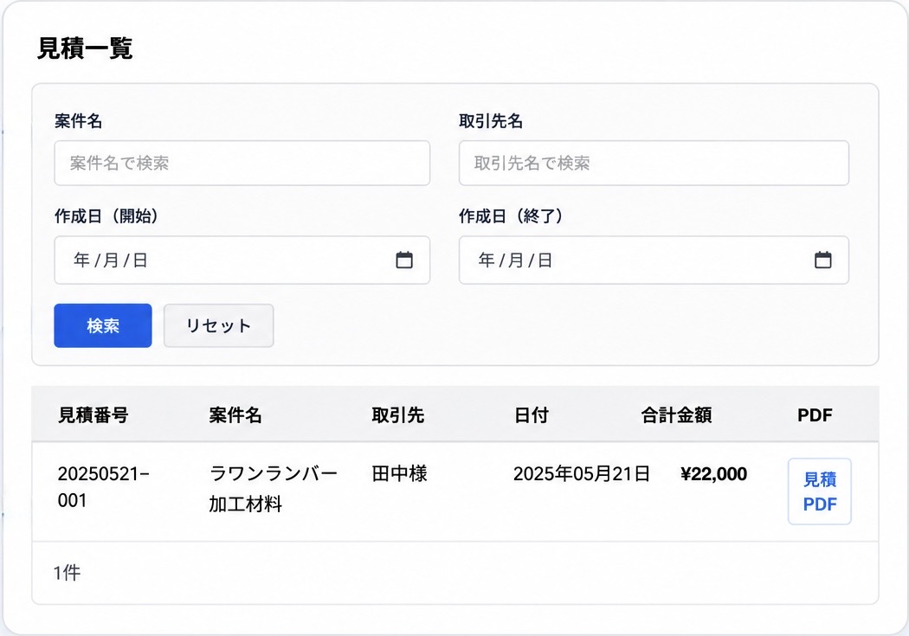The height and width of the screenshot is (636, 909).
Task: Open calendar picker for 作成日（終了）
Action: pos(822,260)
